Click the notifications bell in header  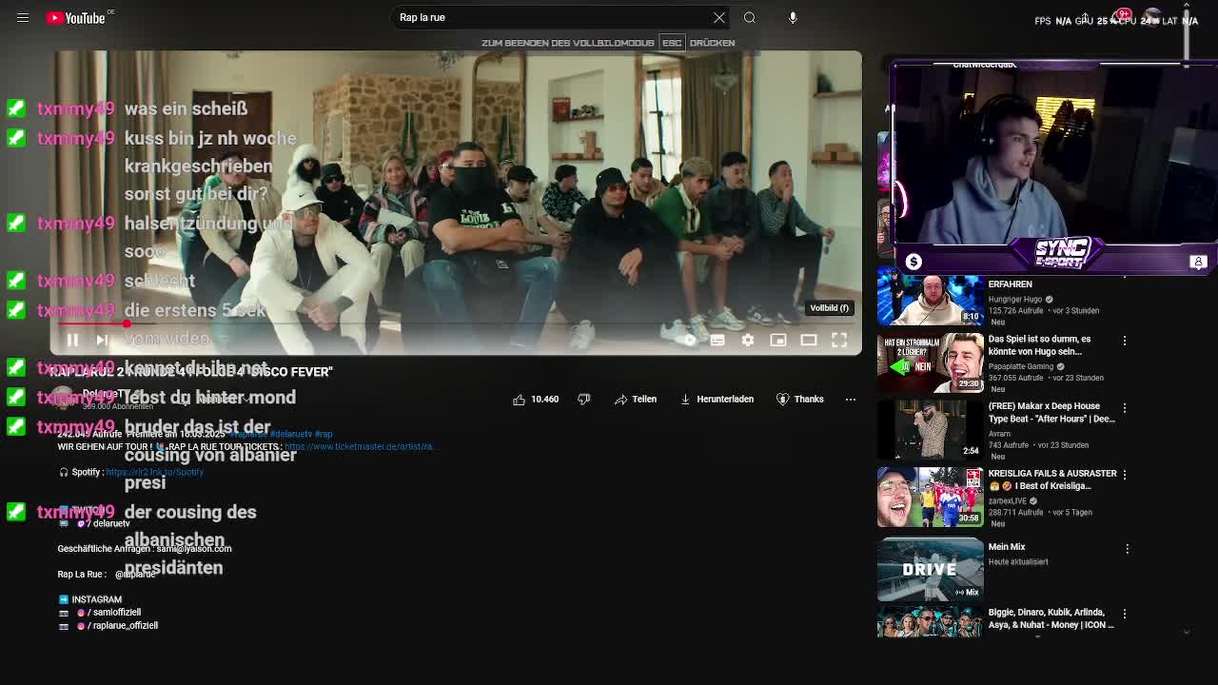1124,17
